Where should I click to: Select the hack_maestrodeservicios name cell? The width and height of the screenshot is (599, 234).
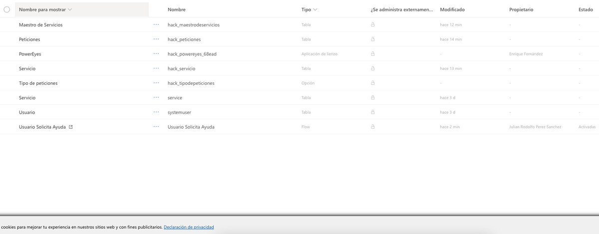pos(194,24)
